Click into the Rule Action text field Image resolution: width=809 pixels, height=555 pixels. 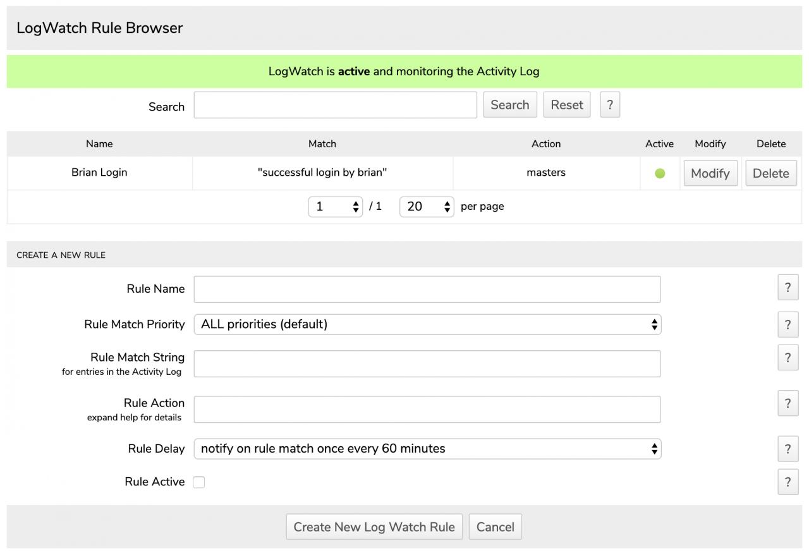[x=427, y=410]
